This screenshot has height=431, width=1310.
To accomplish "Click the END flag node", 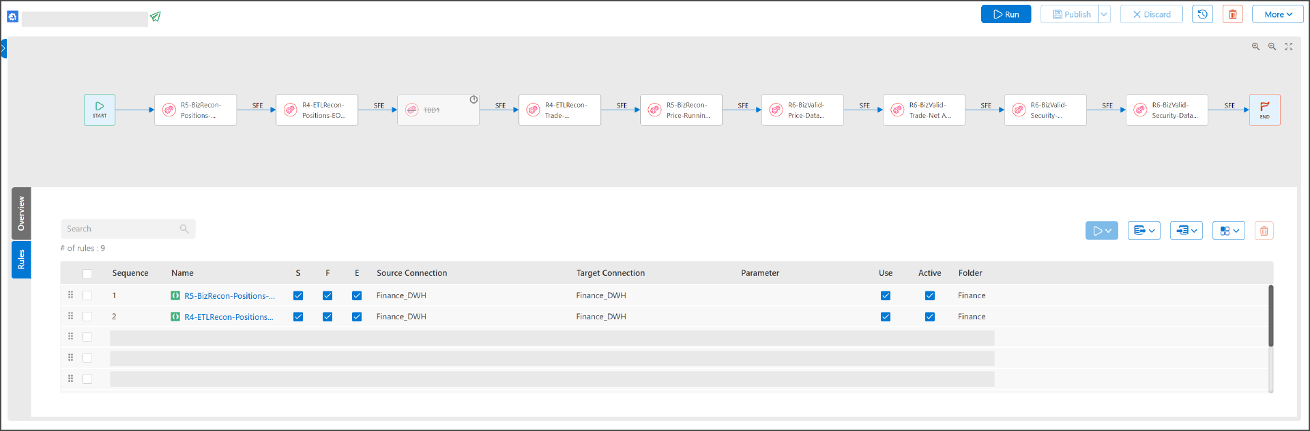I will 1264,110.
